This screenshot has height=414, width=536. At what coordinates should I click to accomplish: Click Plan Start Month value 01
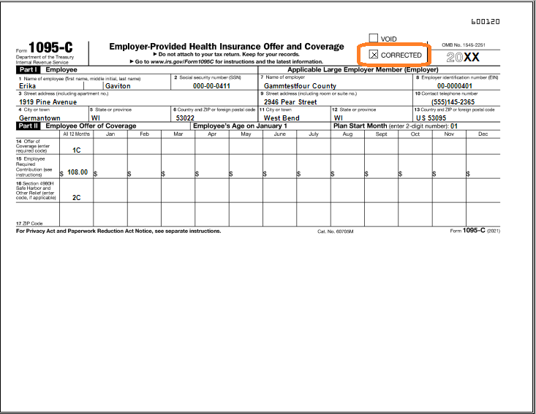454,126
